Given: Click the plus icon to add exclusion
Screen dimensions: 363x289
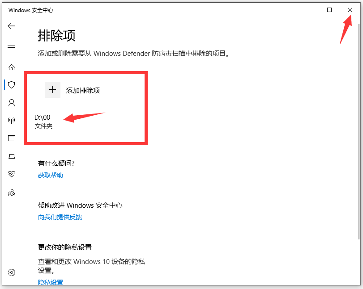Looking at the screenshot, I should (x=52, y=90).
